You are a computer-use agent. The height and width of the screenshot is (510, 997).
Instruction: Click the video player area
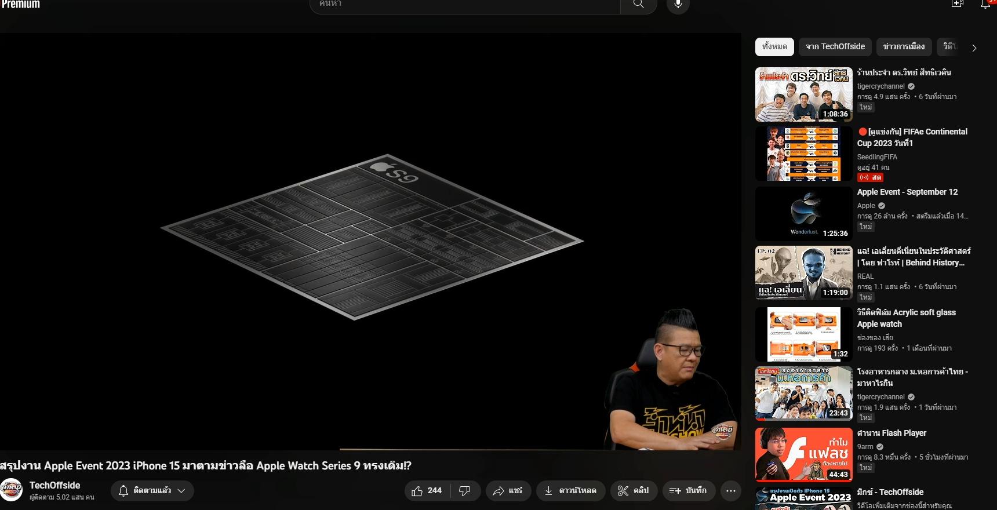pos(370,241)
